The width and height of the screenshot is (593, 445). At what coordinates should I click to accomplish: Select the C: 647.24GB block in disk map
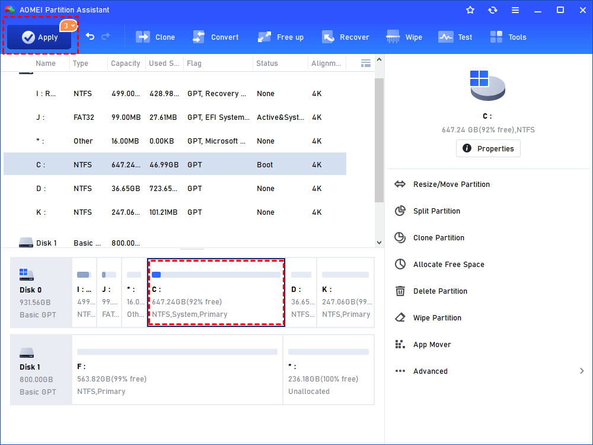click(x=216, y=293)
